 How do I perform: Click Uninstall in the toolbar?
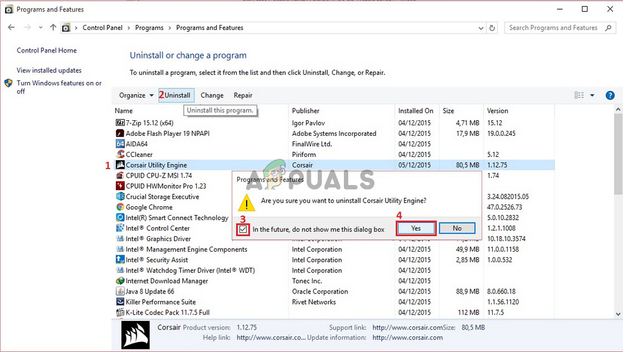click(177, 95)
